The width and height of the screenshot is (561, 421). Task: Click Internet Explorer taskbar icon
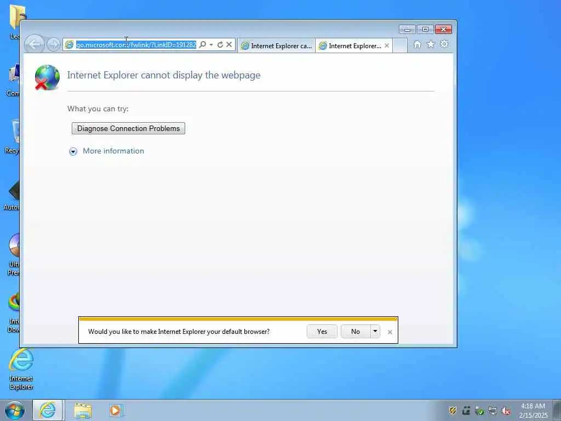coord(48,410)
